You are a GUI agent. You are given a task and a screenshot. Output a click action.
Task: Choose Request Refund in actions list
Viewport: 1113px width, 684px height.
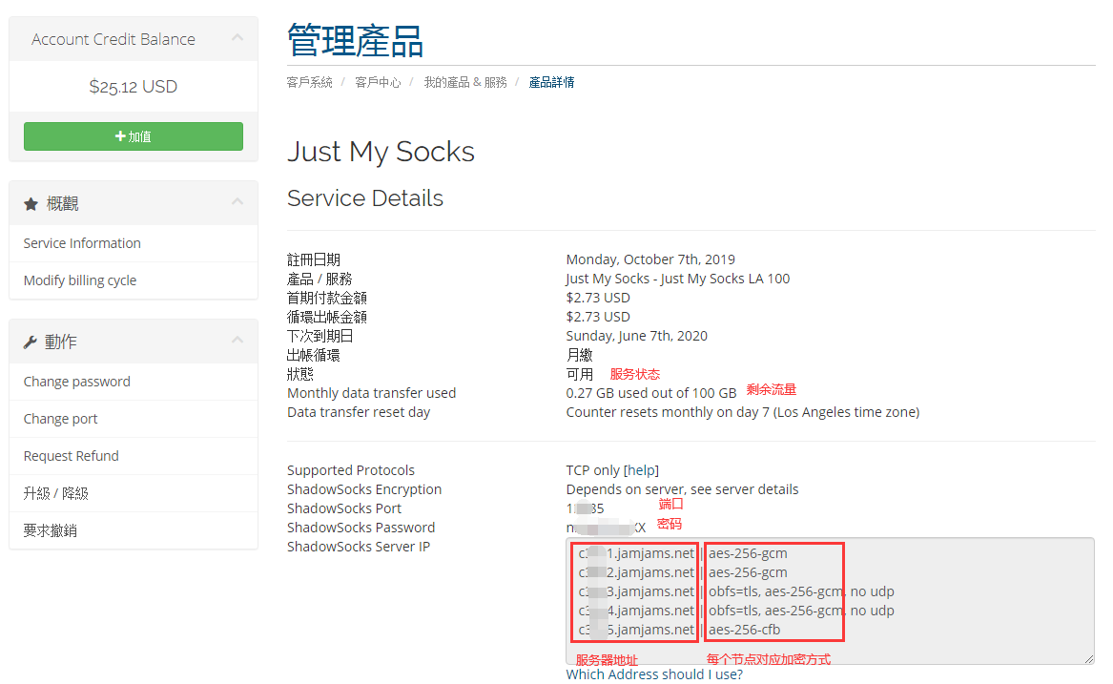(72, 456)
